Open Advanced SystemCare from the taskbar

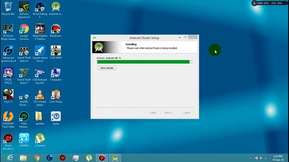click(49, 158)
